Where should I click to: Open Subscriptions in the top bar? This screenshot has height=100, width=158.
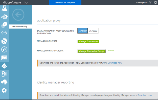click(142, 3)
